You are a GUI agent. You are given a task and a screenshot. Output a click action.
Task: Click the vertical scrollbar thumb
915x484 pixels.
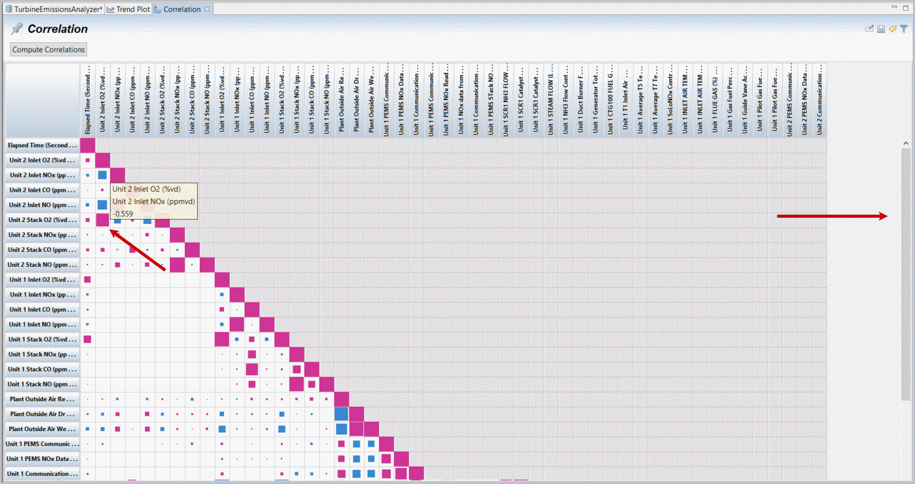click(906, 274)
